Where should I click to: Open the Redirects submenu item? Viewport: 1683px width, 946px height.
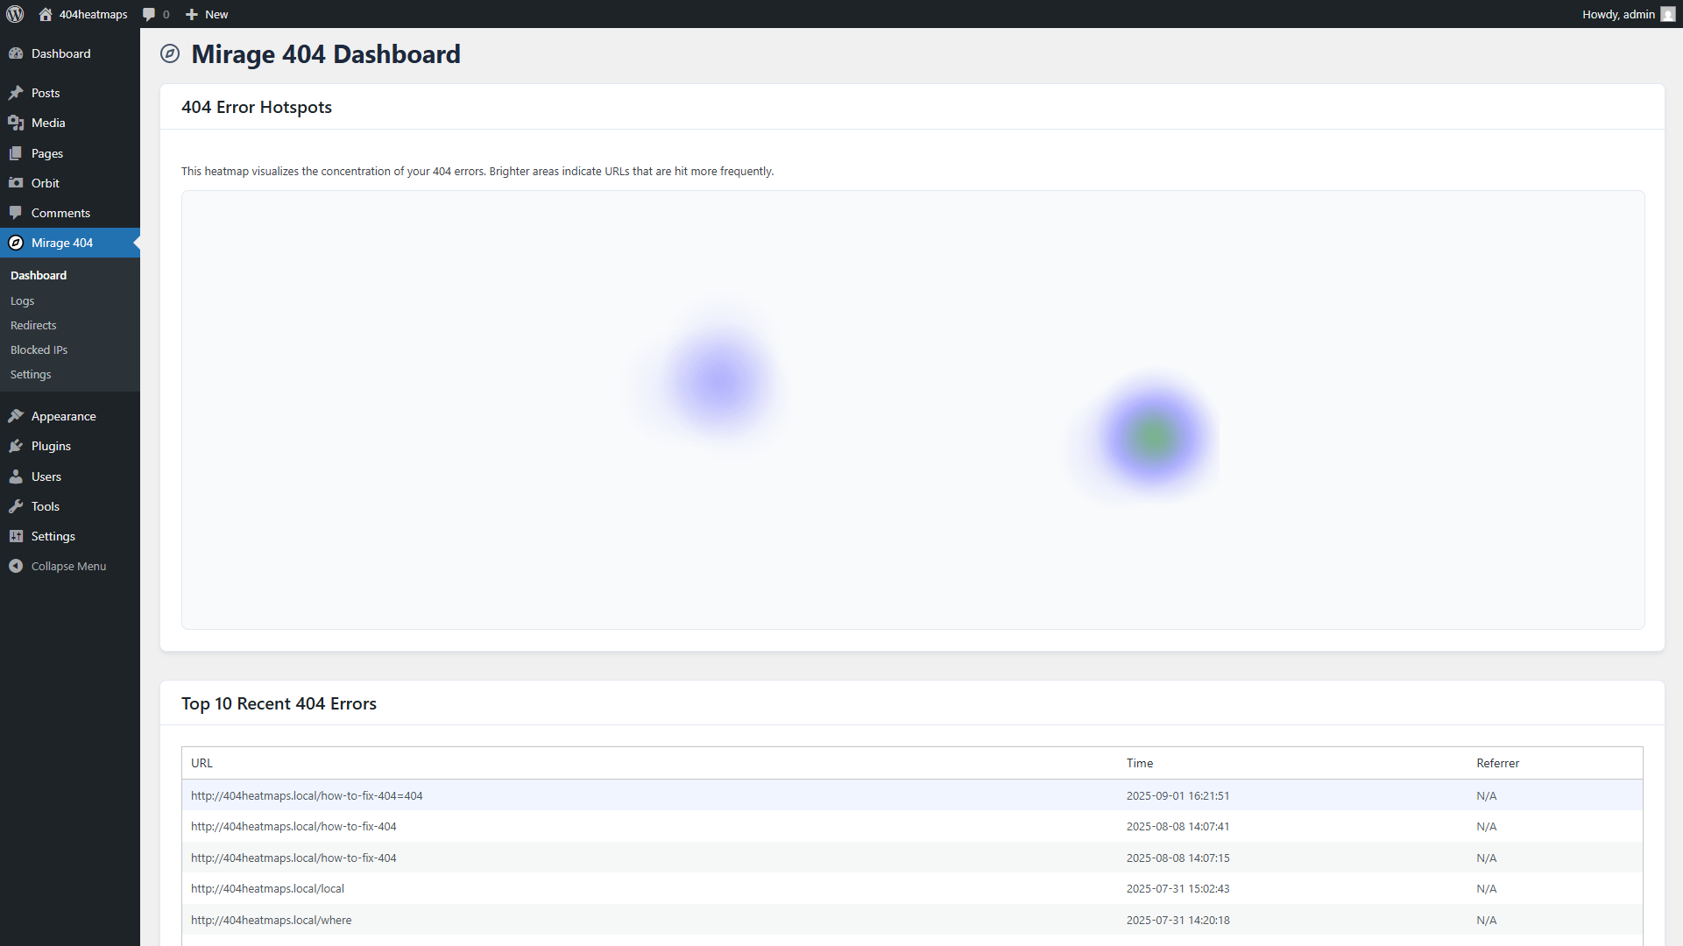(x=33, y=325)
